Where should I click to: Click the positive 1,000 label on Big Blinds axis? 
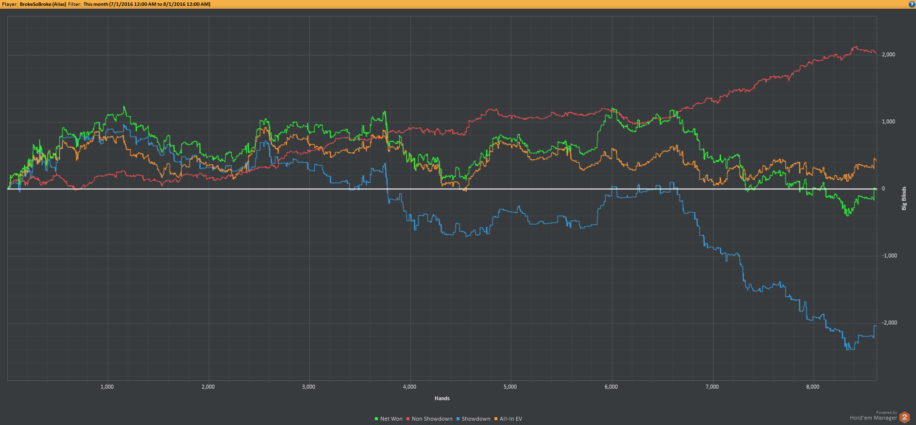coord(888,121)
